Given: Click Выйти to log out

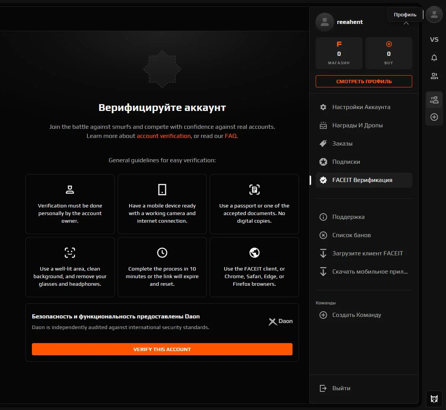Looking at the screenshot, I should coord(364,388).
